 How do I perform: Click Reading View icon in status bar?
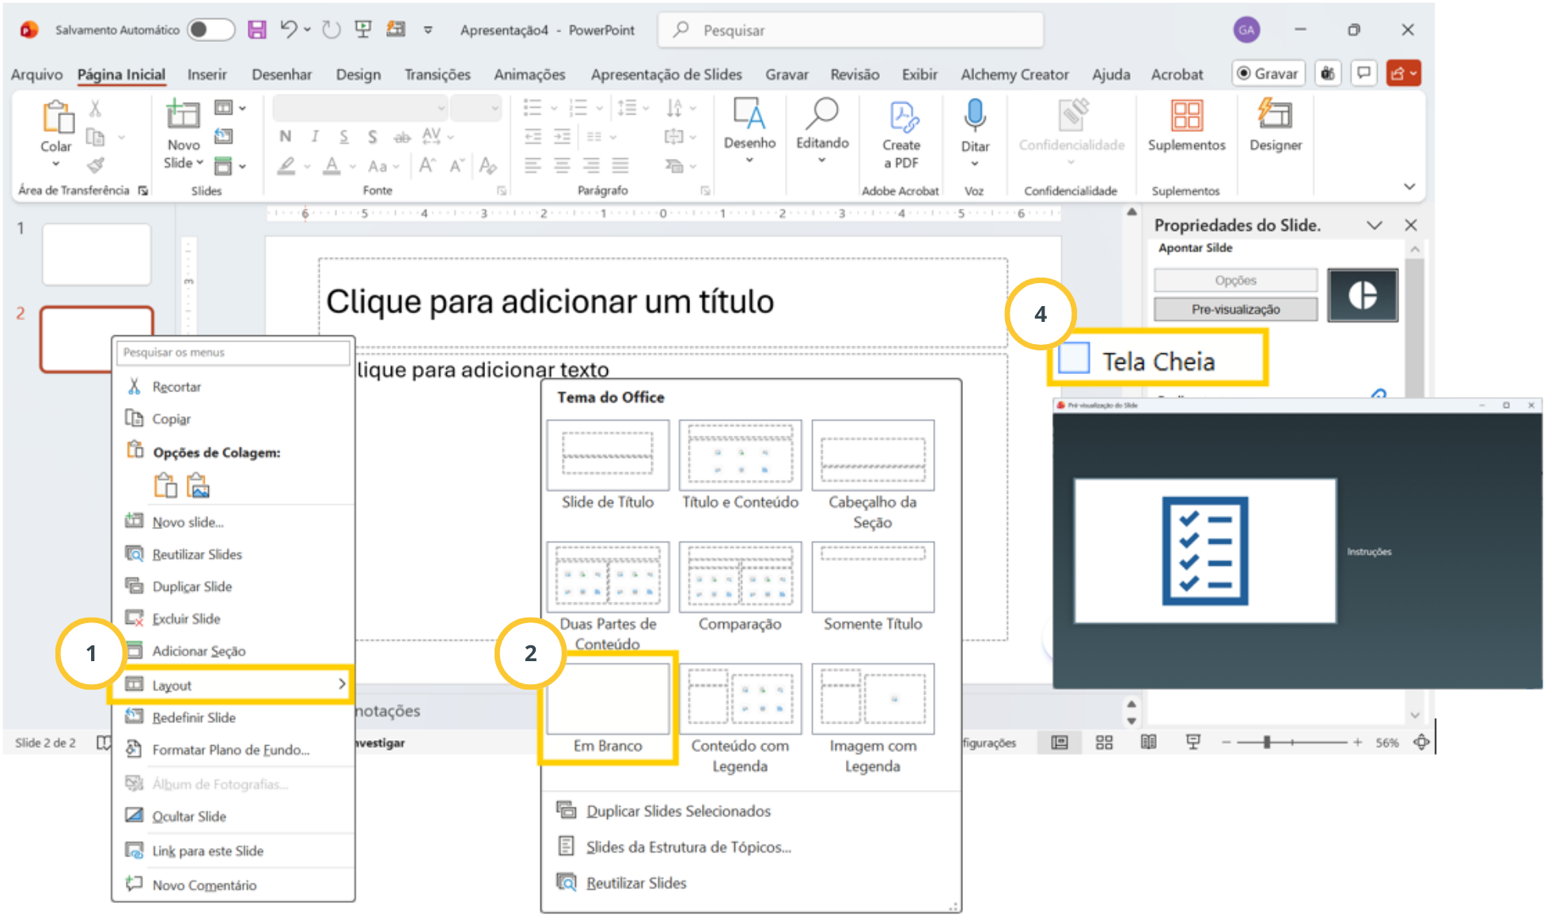click(1148, 742)
